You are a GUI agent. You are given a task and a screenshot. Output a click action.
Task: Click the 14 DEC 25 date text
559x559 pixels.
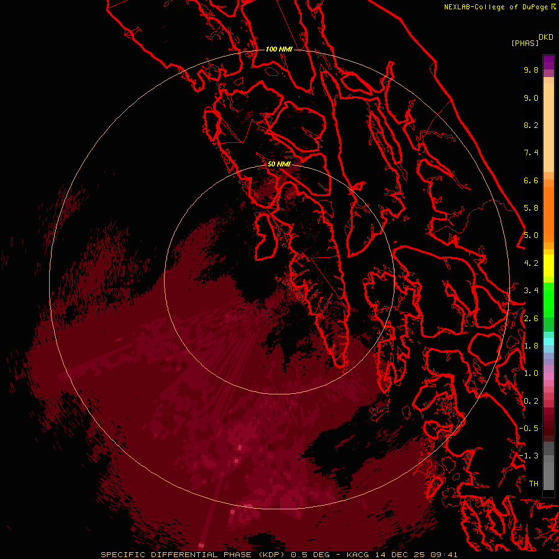(399, 555)
